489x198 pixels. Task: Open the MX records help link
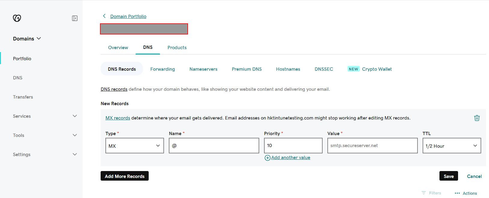click(118, 118)
